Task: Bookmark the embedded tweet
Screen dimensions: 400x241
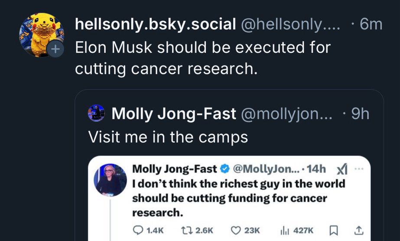Action: tap(334, 231)
